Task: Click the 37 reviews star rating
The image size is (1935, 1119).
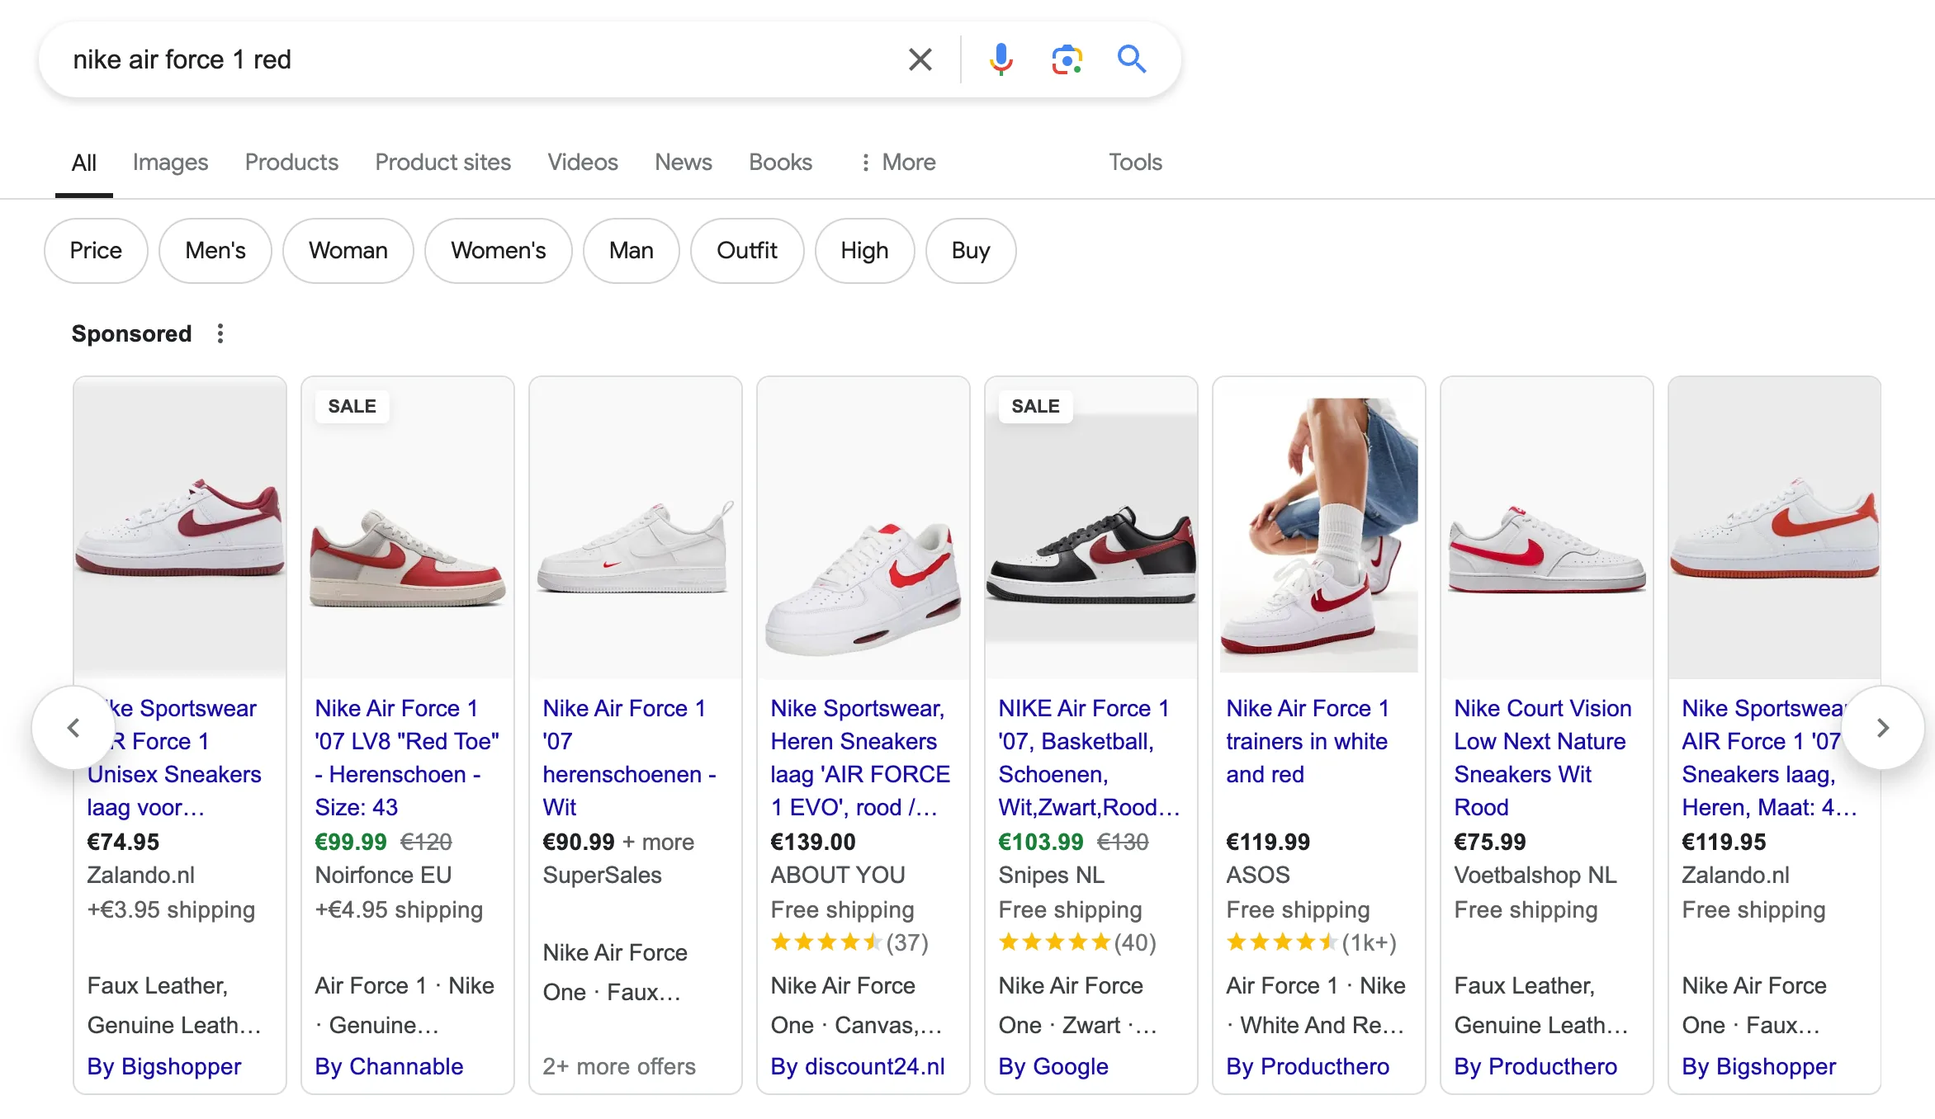Action: tap(849, 942)
